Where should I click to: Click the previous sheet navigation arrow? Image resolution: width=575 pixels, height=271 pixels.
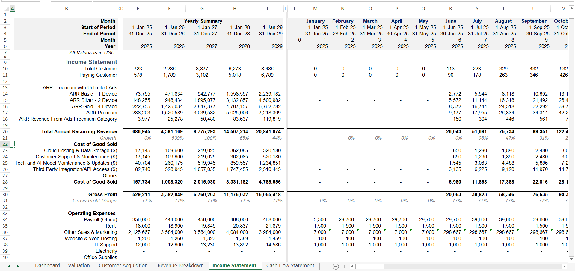coord(9,266)
